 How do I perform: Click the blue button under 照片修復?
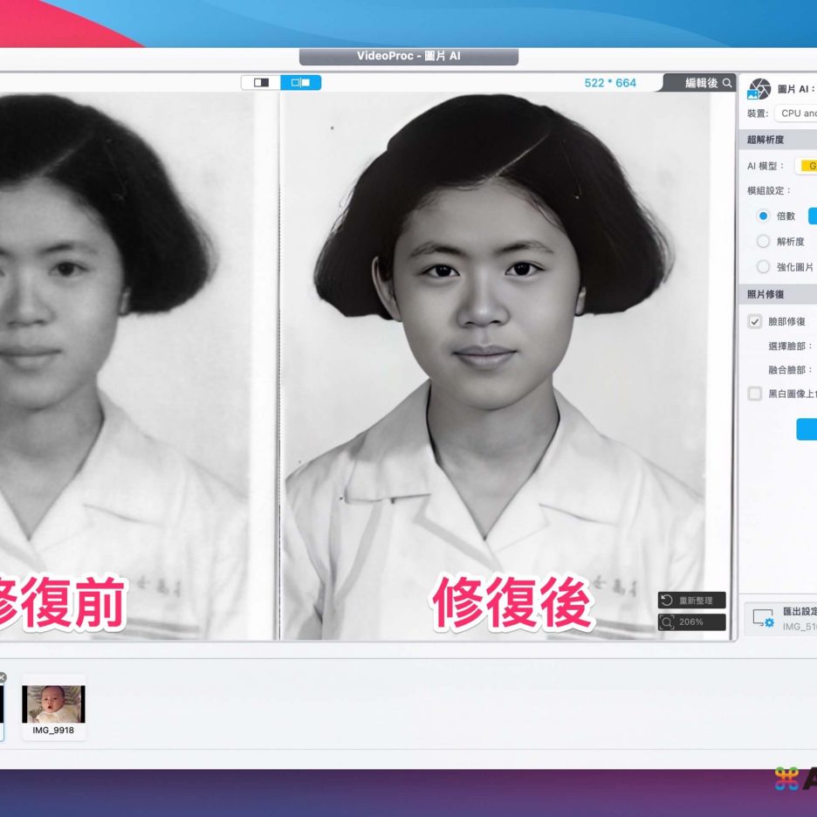click(x=807, y=429)
